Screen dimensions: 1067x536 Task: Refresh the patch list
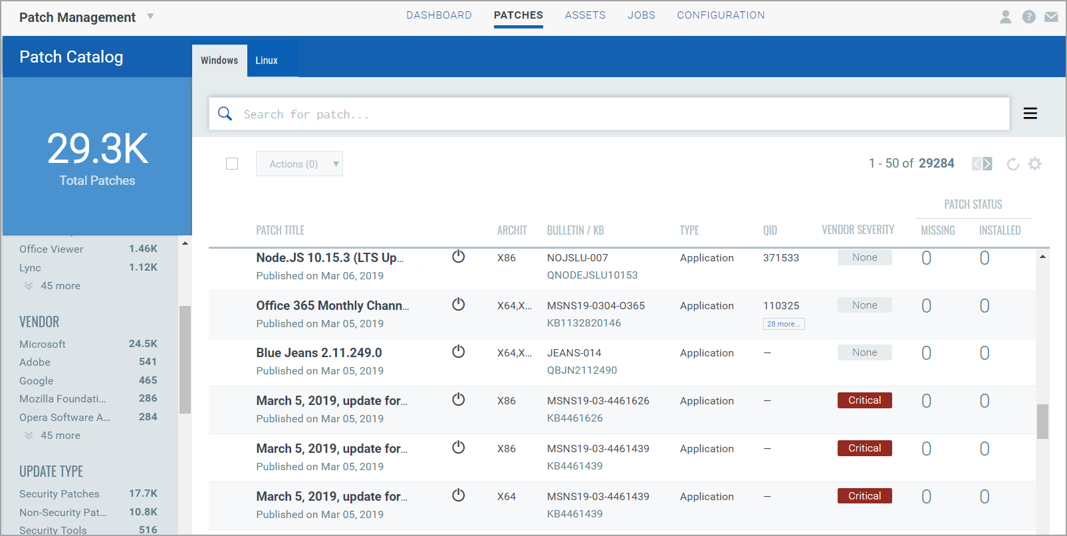click(x=1012, y=164)
